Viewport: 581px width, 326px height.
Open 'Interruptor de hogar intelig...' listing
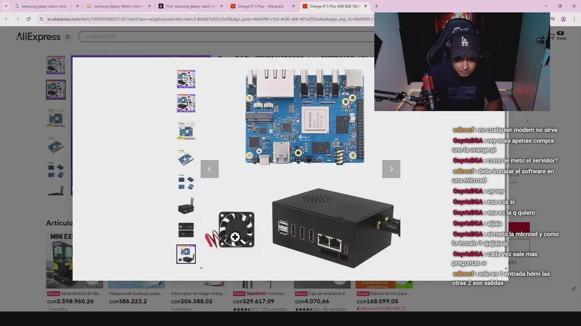pyautogui.click(x=198, y=293)
